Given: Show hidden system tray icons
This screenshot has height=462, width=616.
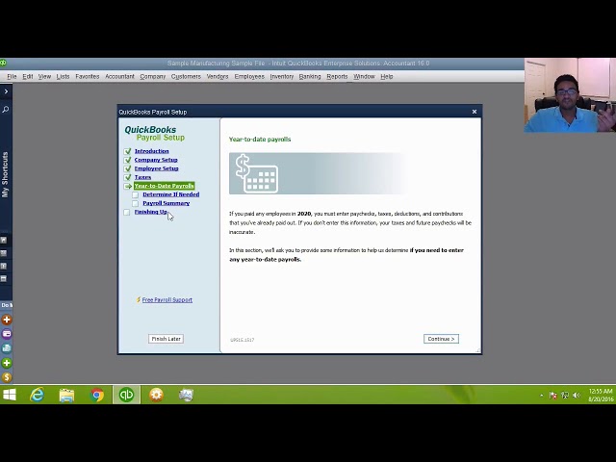Looking at the screenshot, I should tap(541, 396).
